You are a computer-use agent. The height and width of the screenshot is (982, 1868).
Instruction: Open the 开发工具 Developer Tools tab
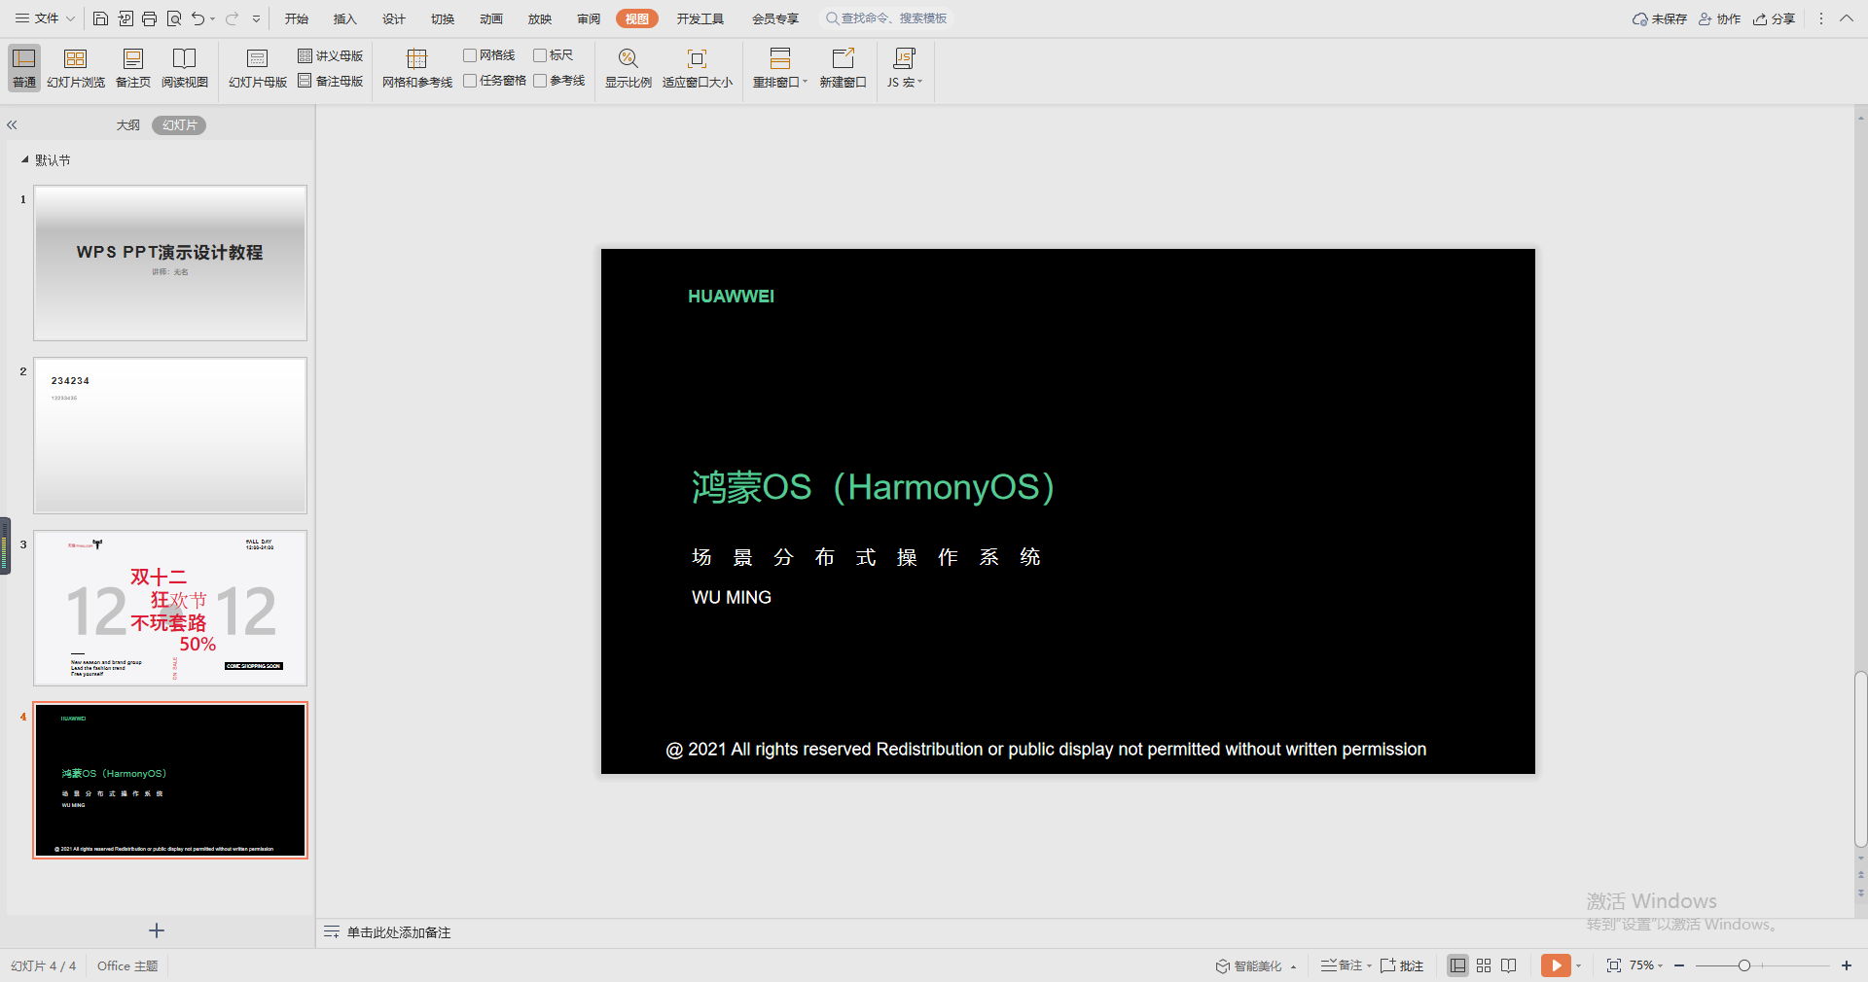tap(700, 19)
